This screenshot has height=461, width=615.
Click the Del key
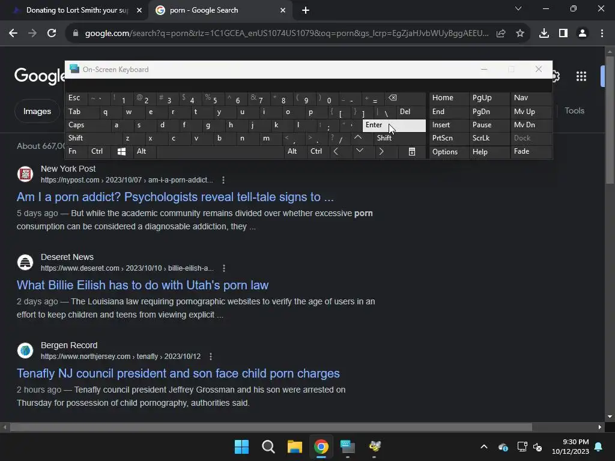411,112
